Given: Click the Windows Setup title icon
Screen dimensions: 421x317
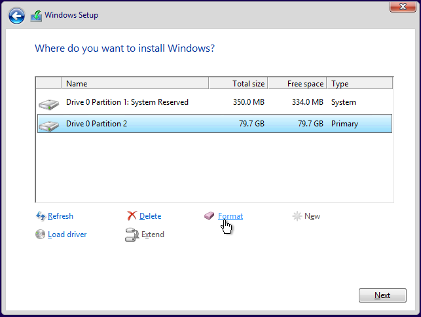Looking at the screenshot, I should (x=36, y=15).
